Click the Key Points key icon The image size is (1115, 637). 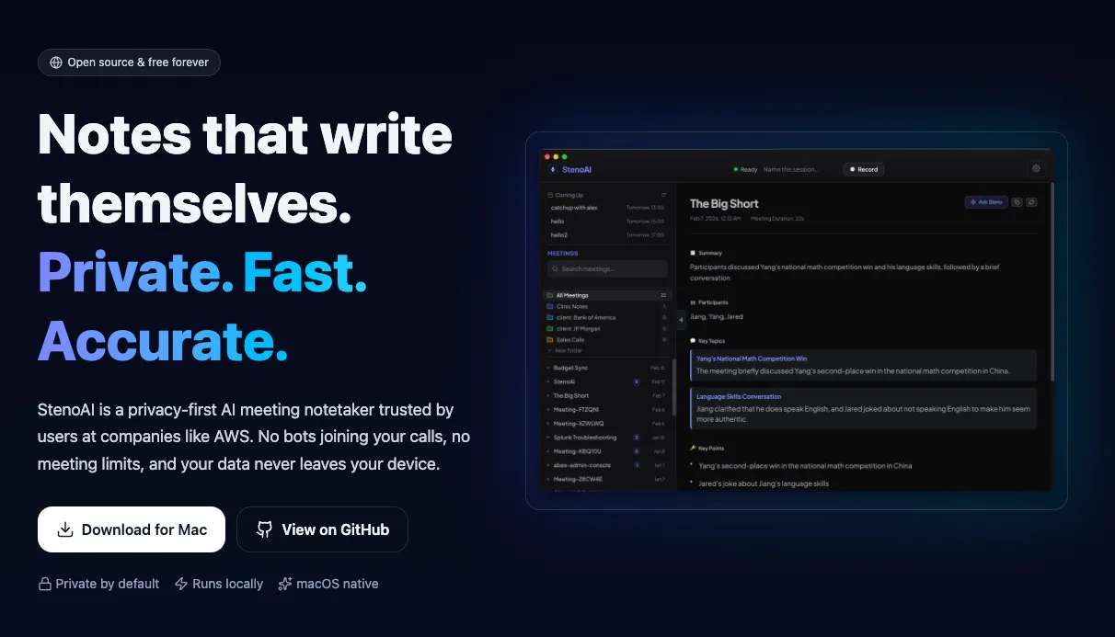point(693,449)
